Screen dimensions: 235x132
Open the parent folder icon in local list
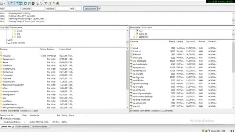pos(1,52)
